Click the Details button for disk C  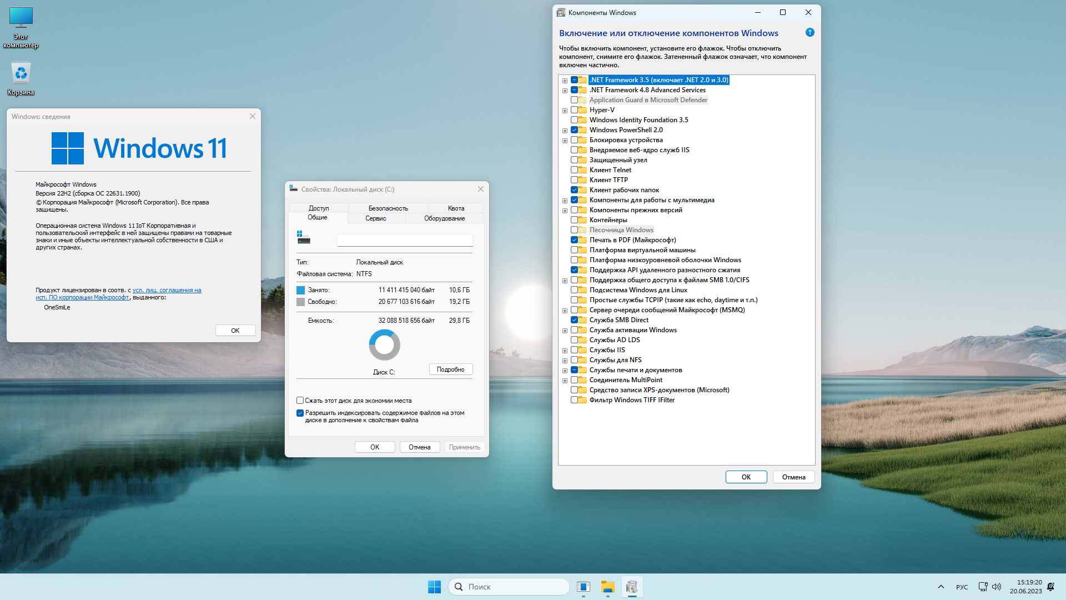point(450,369)
